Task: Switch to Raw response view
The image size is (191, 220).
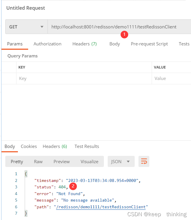Action: 38,162
